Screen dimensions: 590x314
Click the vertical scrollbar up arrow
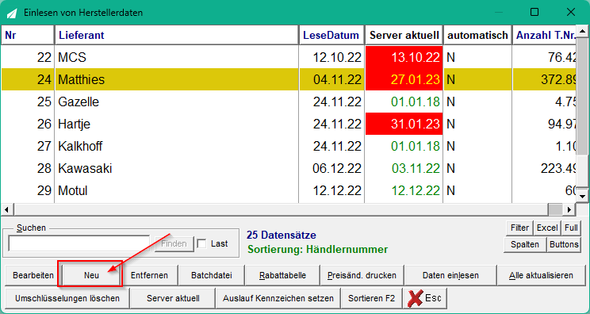[583, 32]
